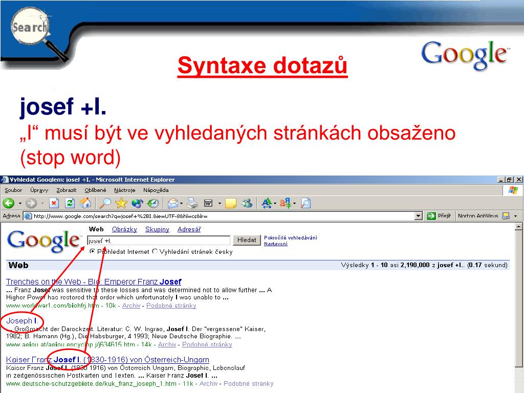Image resolution: width=524 pixels, height=393 pixels.
Task: Click the Print printer icon
Action: tap(192, 203)
